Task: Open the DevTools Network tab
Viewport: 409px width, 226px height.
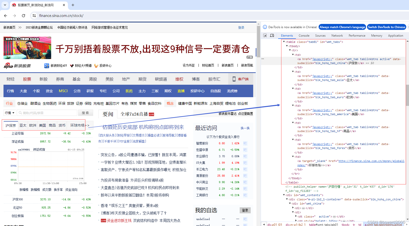Action: (337, 36)
